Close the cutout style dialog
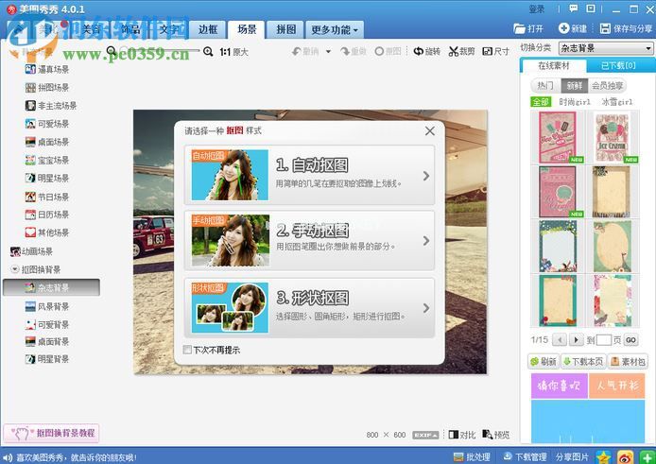 click(430, 130)
